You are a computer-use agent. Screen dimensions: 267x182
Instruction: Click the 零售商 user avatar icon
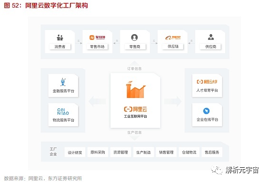(134, 38)
